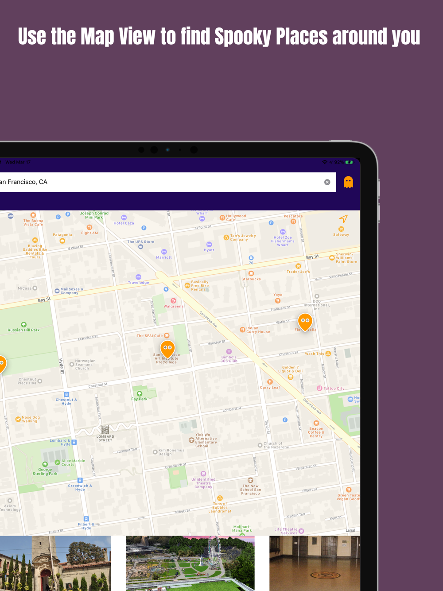Tap the Curry Leaf restaurant marker
The height and width of the screenshot is (591, 443).
(270, 381)
